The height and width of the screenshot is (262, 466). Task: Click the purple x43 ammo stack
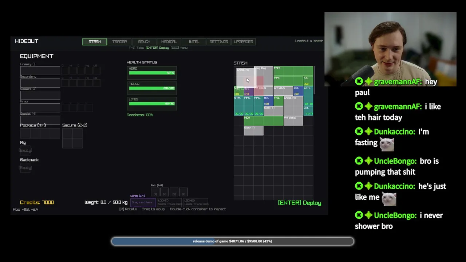[x=249, y=92]
